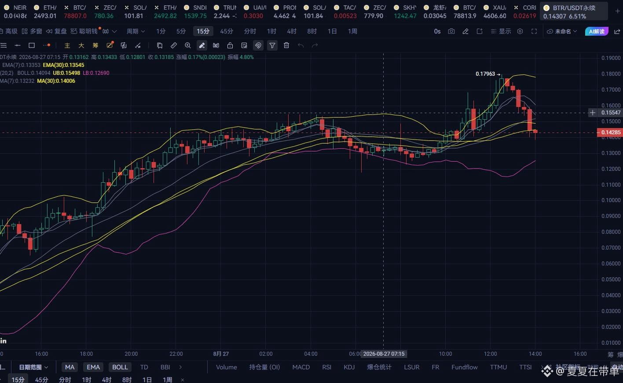Click the bookmark drawing template icon

tap(160, 45)
